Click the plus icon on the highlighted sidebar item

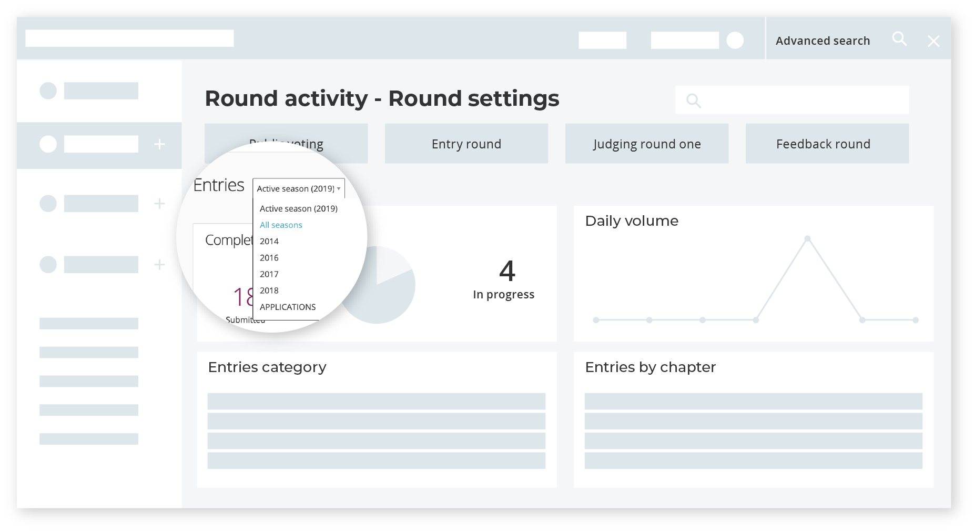159,144
